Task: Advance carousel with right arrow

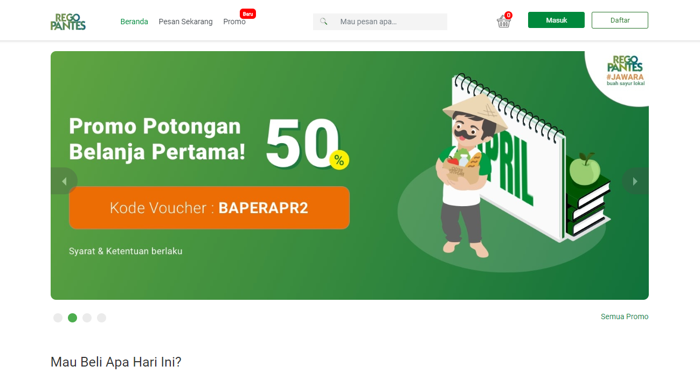Action: (635, 181)
